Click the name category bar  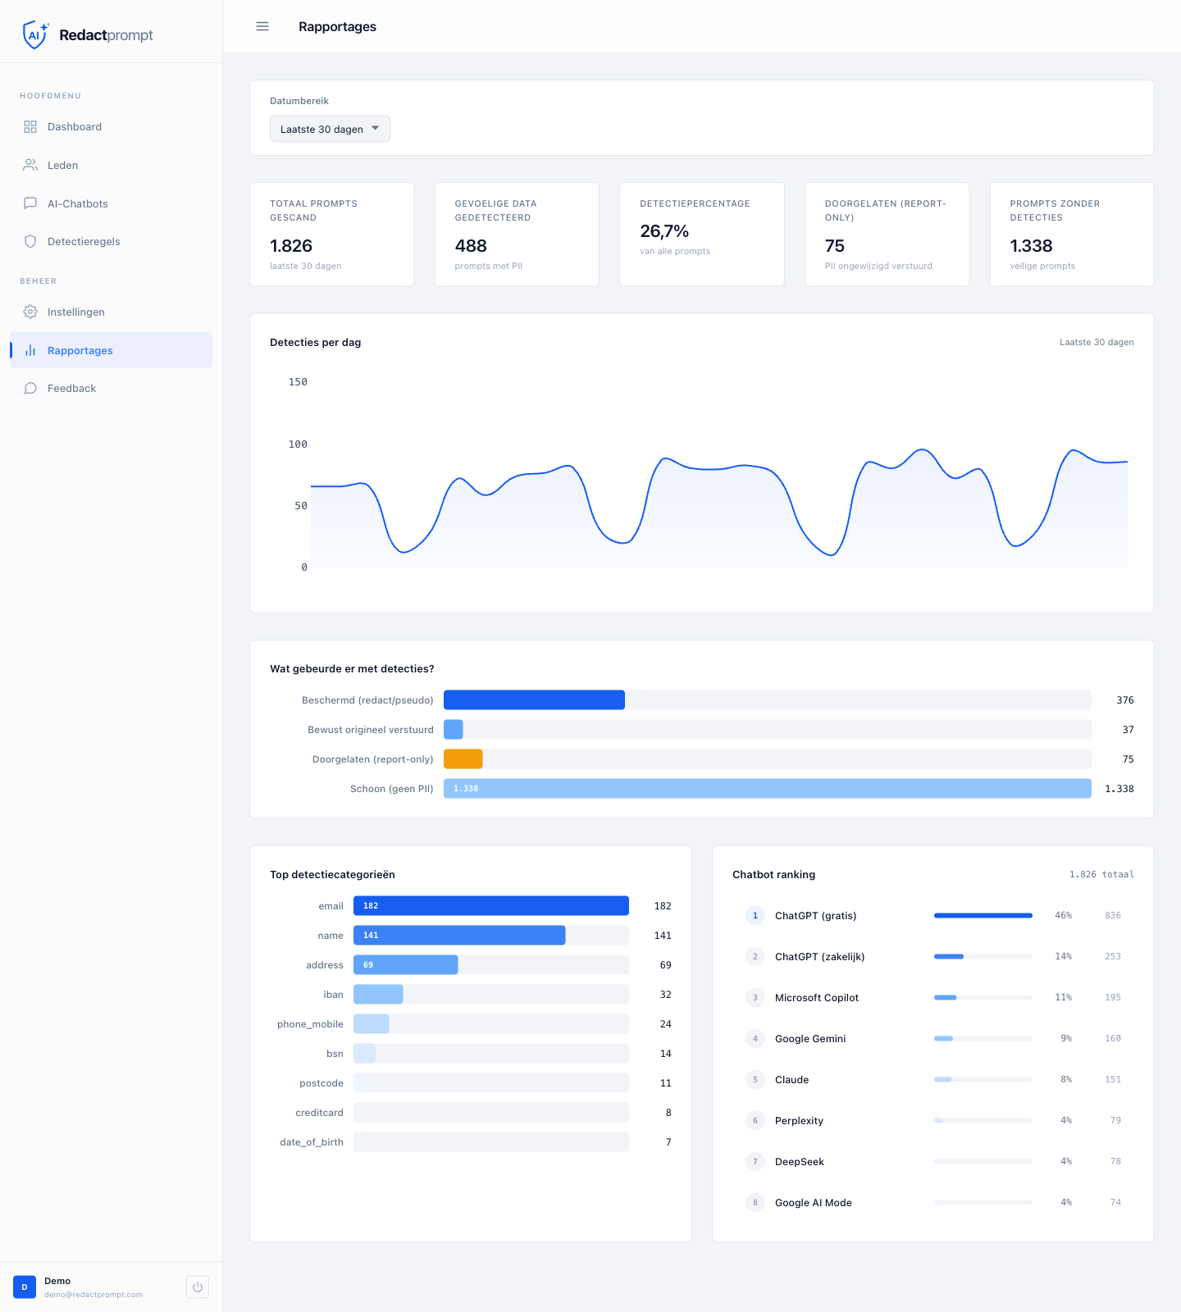(459, 935)
